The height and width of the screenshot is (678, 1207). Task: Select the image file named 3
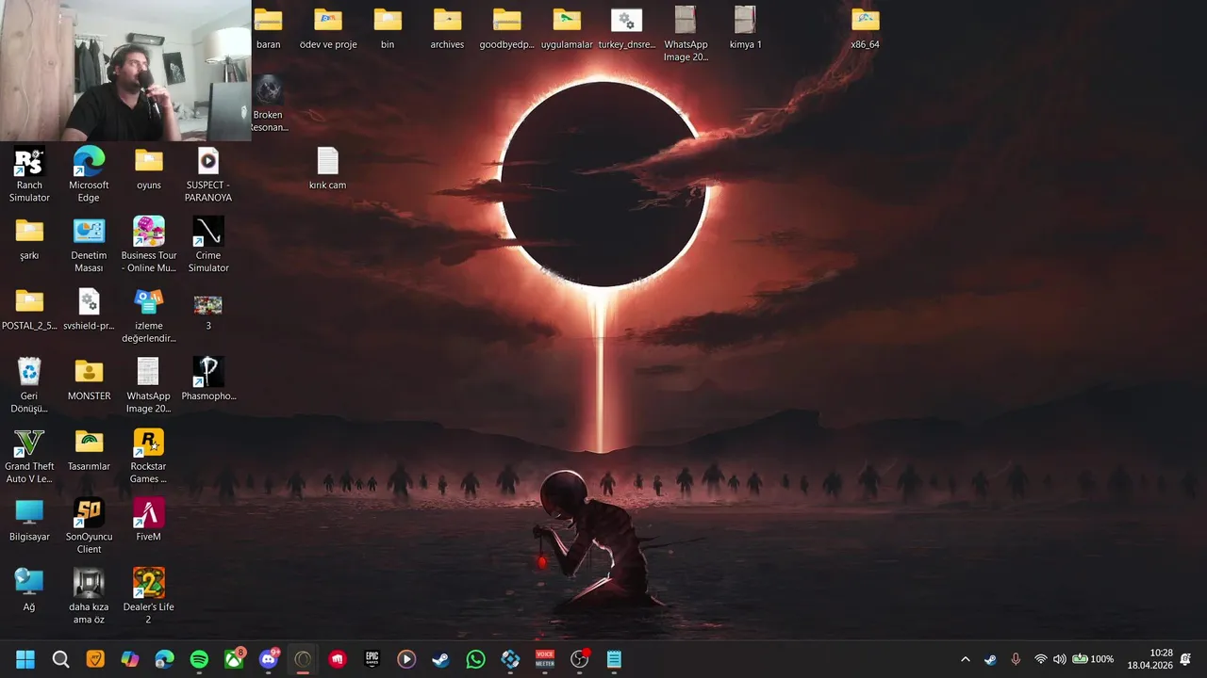[x=208, y=310]
